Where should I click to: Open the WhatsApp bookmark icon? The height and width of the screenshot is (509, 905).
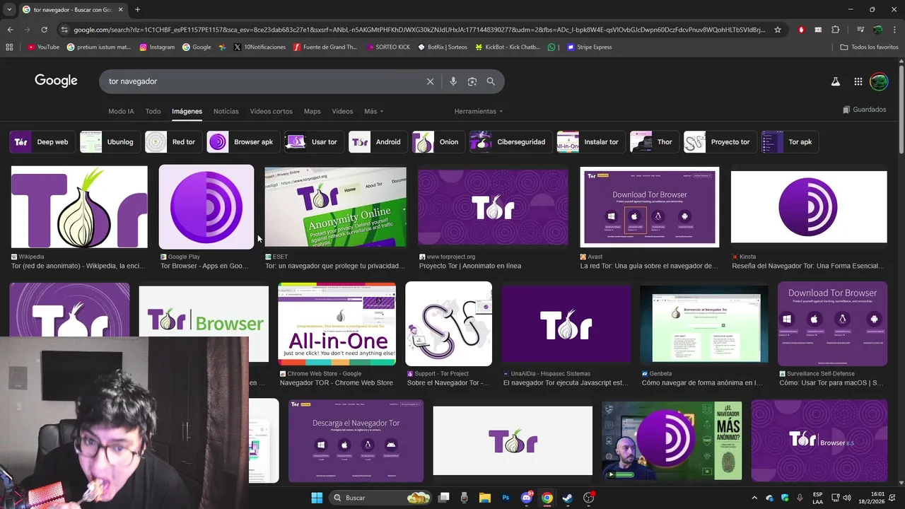pyautogui.click(x=551, y=47)
